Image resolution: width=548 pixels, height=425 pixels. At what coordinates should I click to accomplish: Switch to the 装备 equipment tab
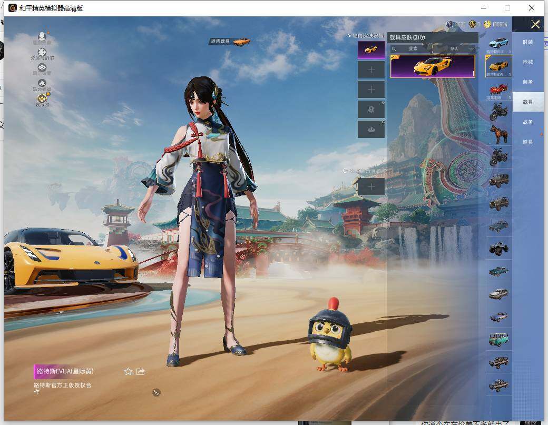click(528, 82)
